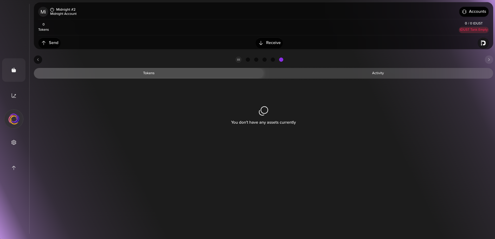Open the grid view carousel icon
This screenshot has width=495, height=239.
click(239, 60)
